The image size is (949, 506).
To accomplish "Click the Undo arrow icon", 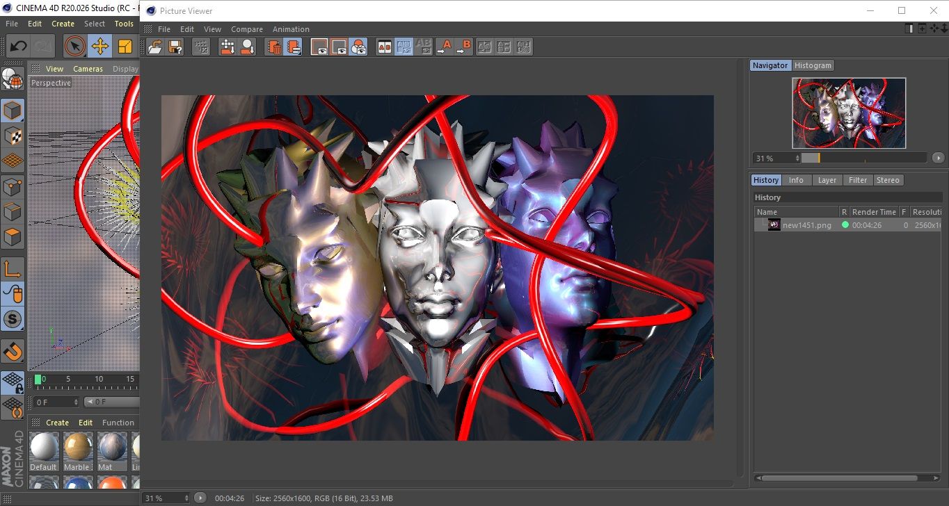I will click(x=18, y=47).
